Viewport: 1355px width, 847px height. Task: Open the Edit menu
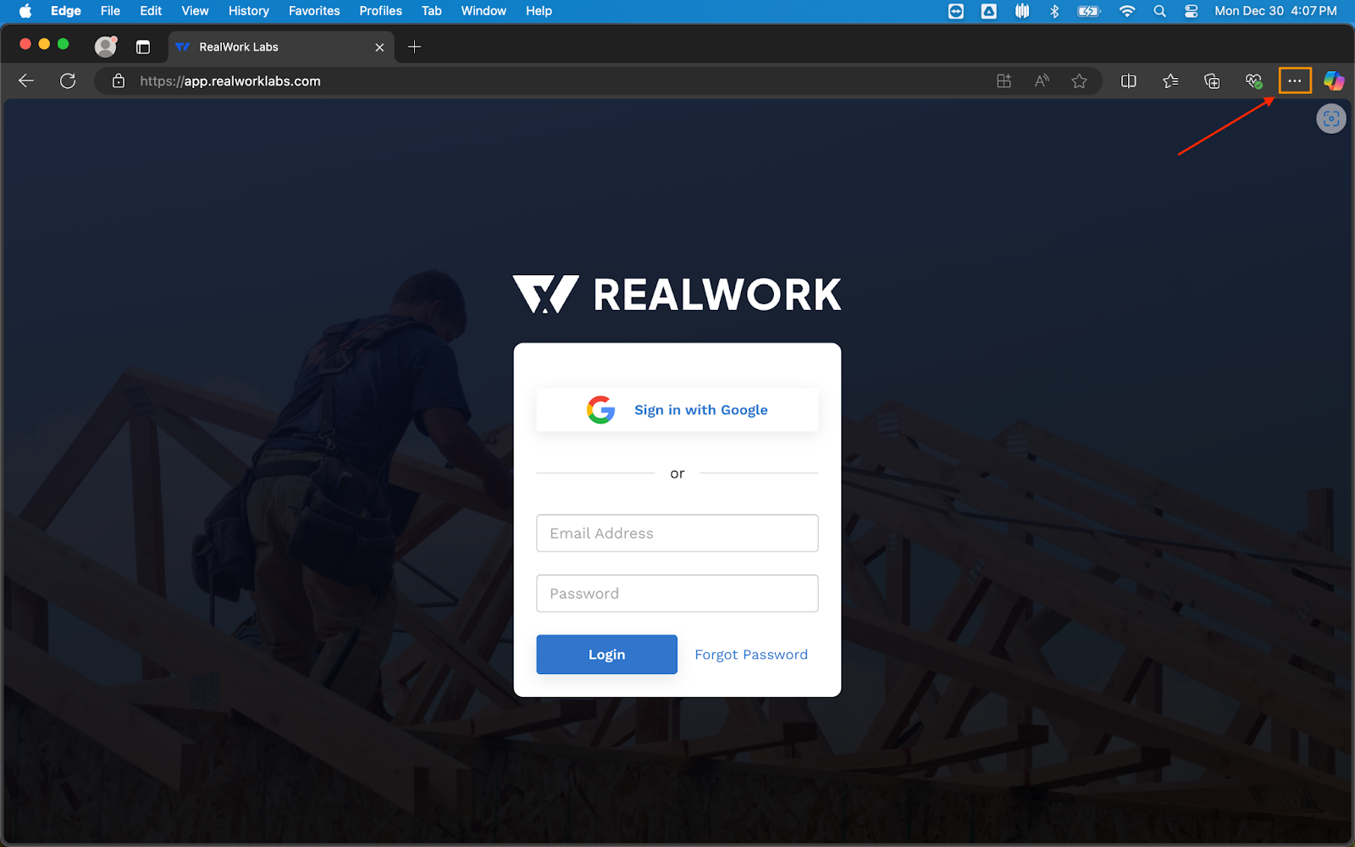click(x=151, y=11)
